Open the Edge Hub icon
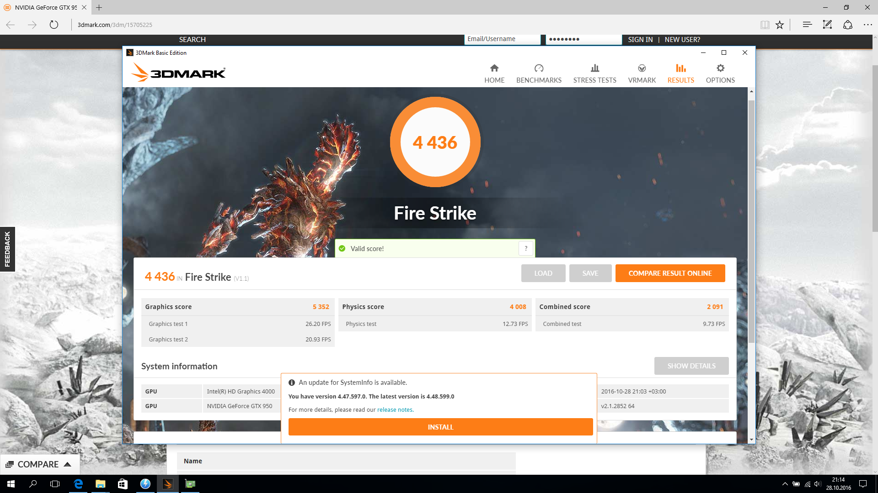The height and width of the screenshot is (493, 878). coord(807,25)
